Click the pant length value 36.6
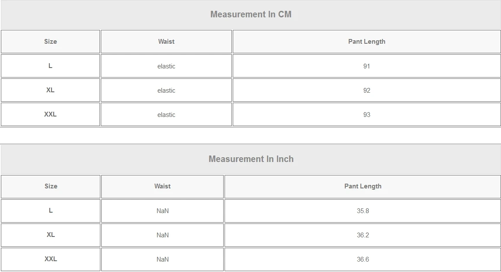Image resolution: width=501 pixels, height=272 pixels. coord(363,259)
